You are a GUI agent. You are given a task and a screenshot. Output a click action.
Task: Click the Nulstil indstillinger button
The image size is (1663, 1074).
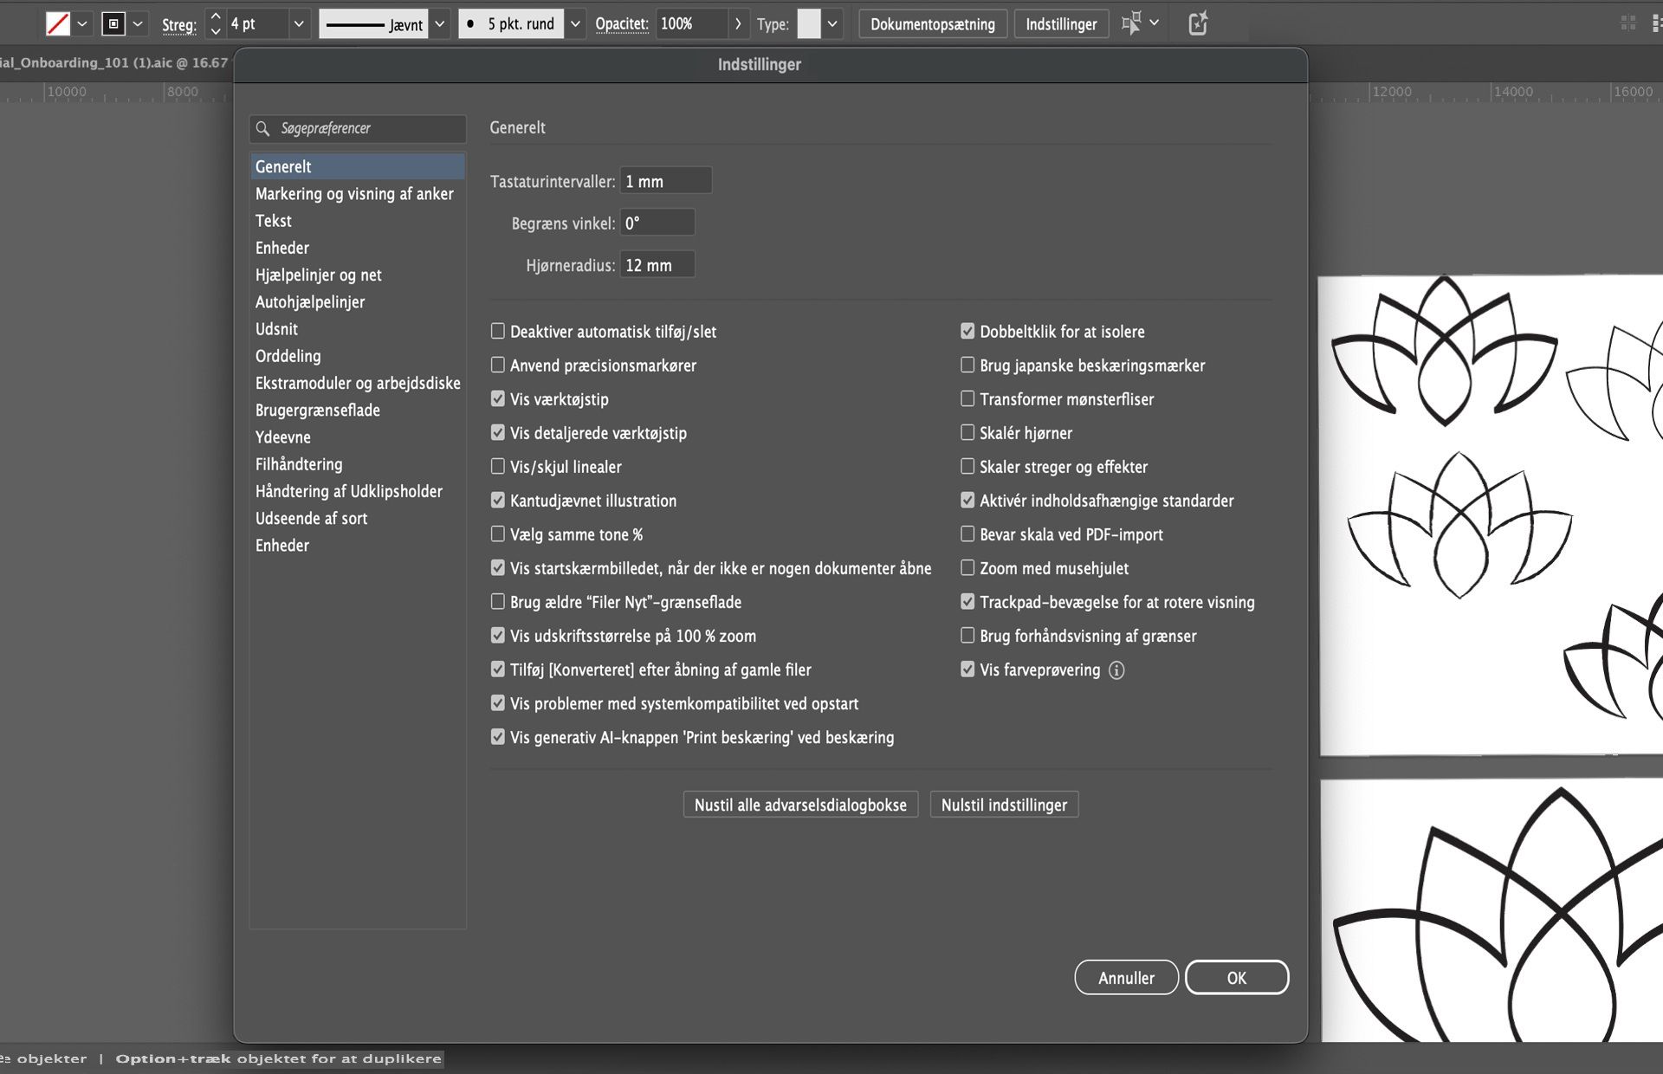click(x=1004, y=805)
